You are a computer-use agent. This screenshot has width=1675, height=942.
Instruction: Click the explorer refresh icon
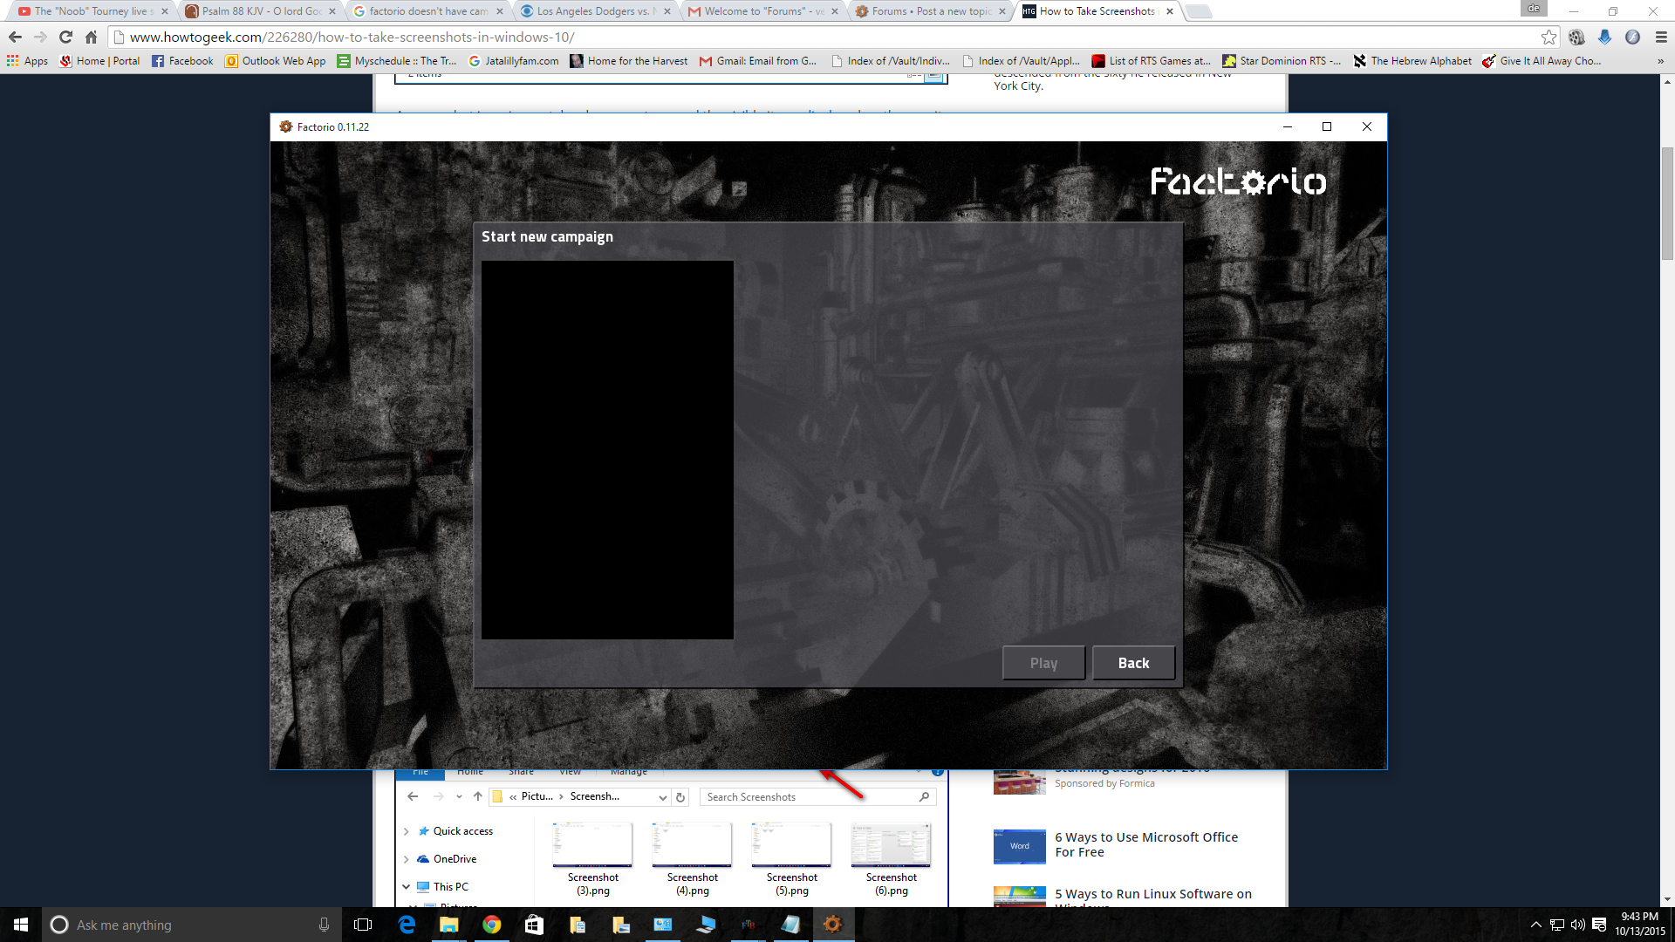point(680,797)
